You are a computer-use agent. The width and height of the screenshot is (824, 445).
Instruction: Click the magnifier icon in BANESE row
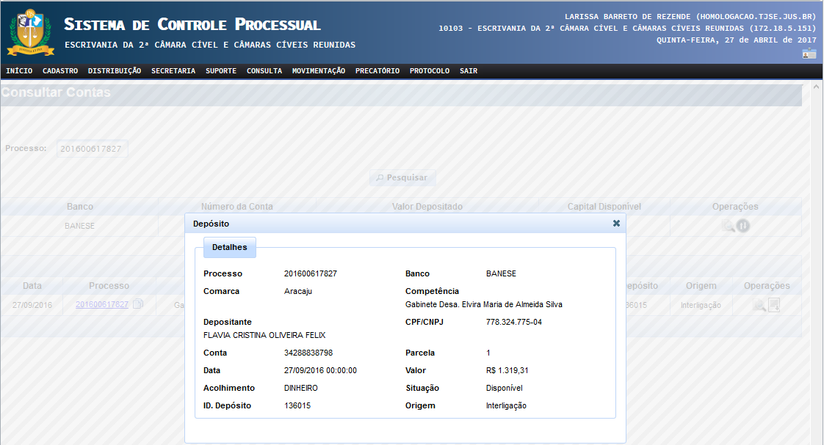(727, 227)
